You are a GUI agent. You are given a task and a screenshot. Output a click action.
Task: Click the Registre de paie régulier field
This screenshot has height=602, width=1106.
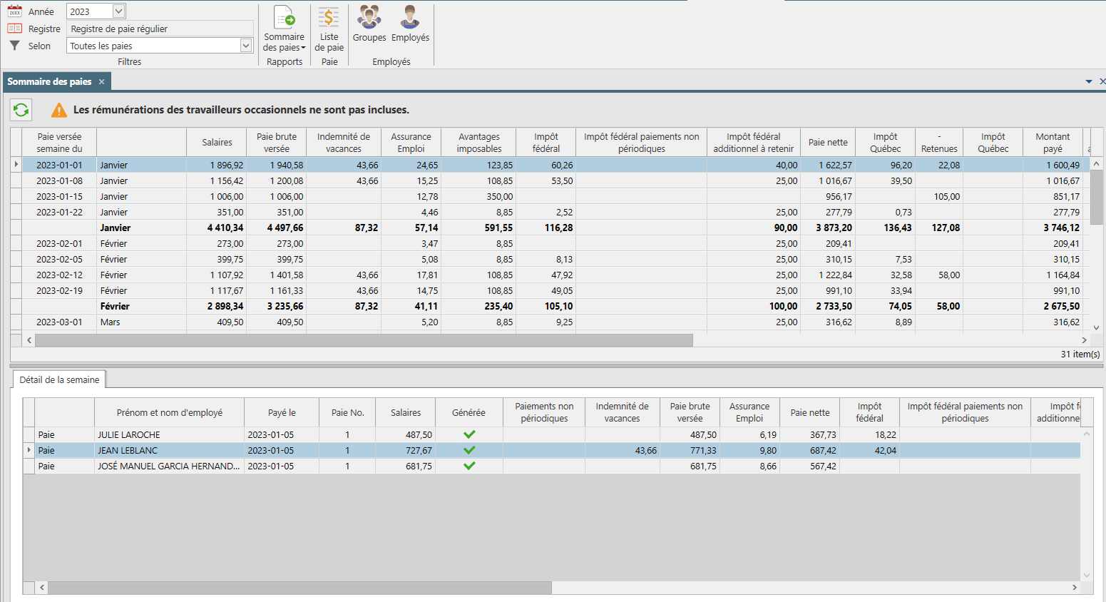pos(160,29)
